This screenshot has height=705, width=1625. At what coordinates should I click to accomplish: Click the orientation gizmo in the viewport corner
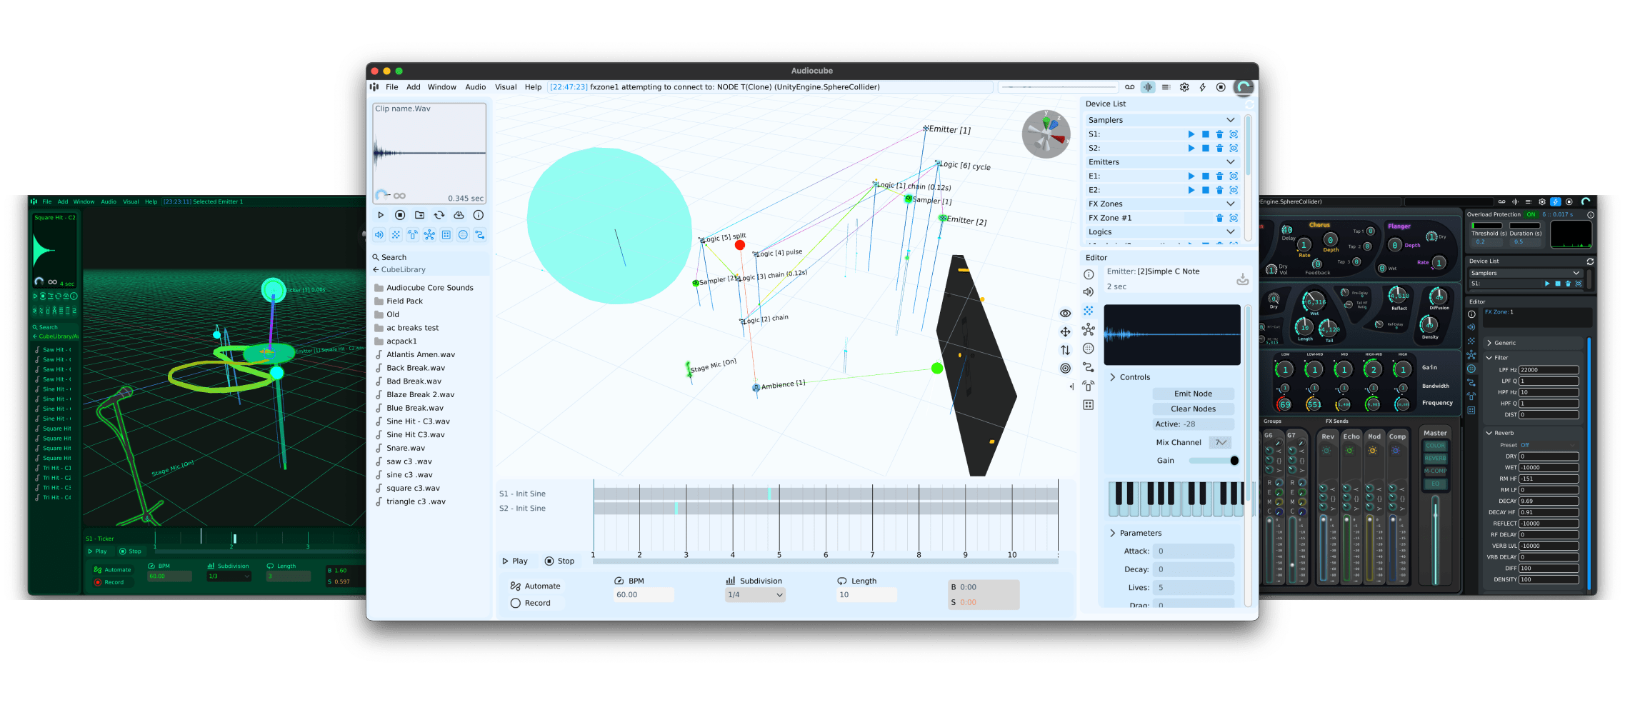pyautogui.click(x=1046, y=134)
